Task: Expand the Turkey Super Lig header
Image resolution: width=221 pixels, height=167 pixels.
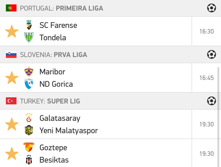Action: pos(50,101)
